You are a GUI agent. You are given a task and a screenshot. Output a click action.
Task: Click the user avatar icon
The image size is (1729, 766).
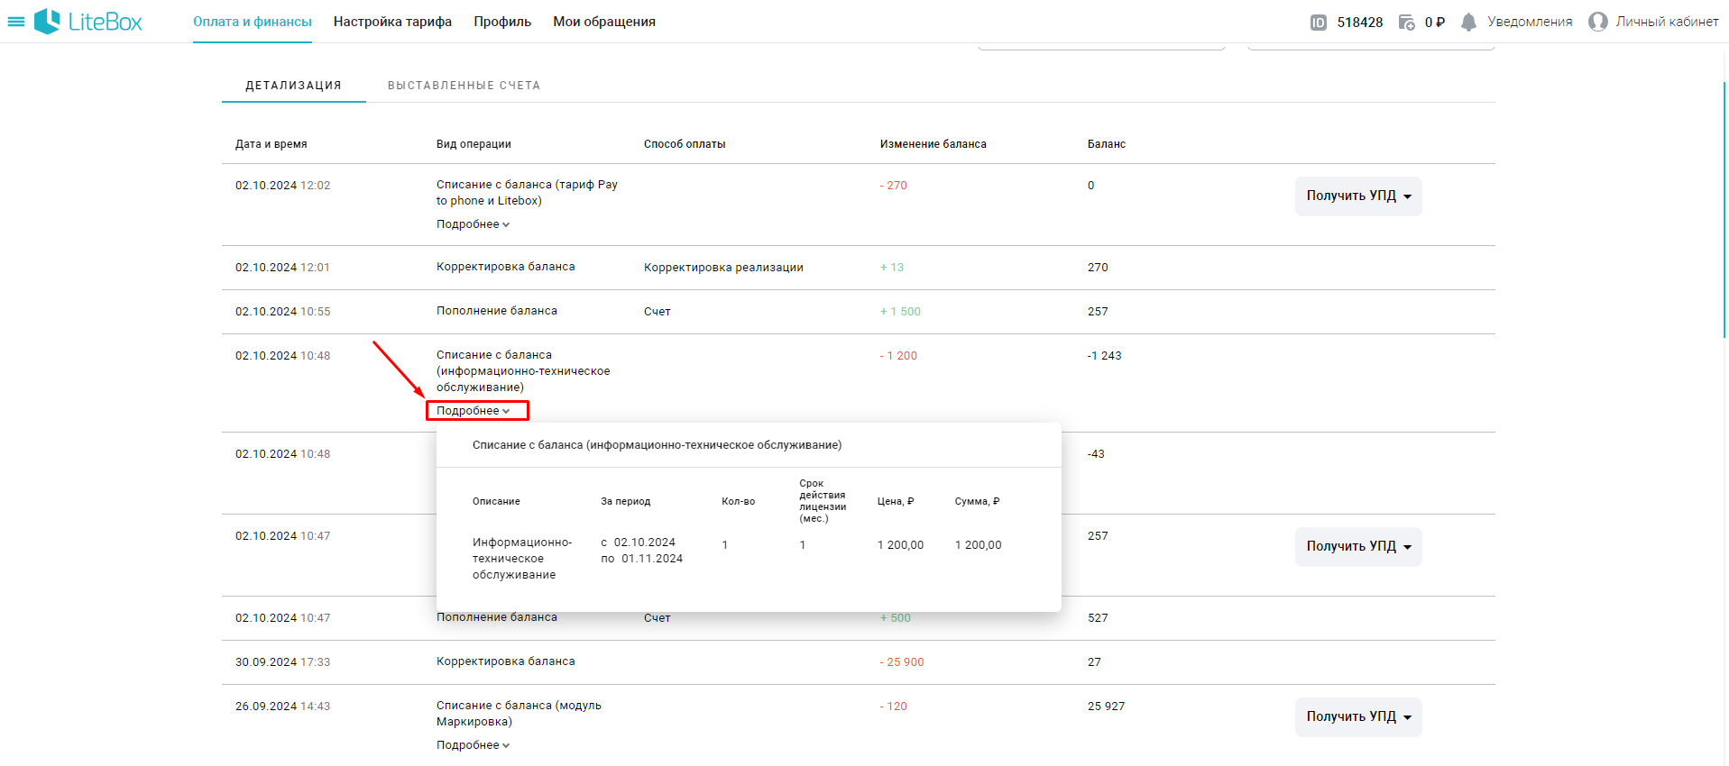pyautogui.click(x=1597, y=22)
